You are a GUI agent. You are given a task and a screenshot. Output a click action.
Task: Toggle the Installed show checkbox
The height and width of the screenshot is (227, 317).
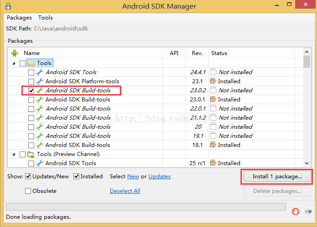(76, 177)
